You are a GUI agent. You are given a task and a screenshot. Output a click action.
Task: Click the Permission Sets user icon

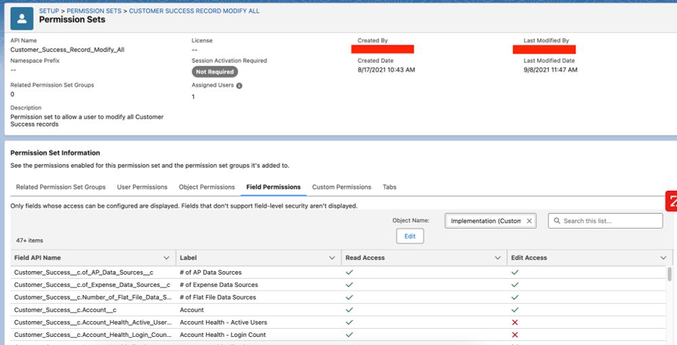click(22, 18)
